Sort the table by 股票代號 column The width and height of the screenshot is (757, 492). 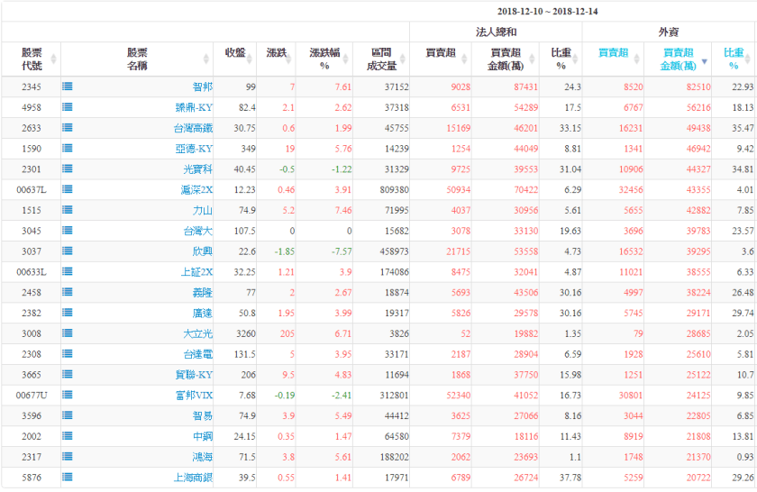32,59
